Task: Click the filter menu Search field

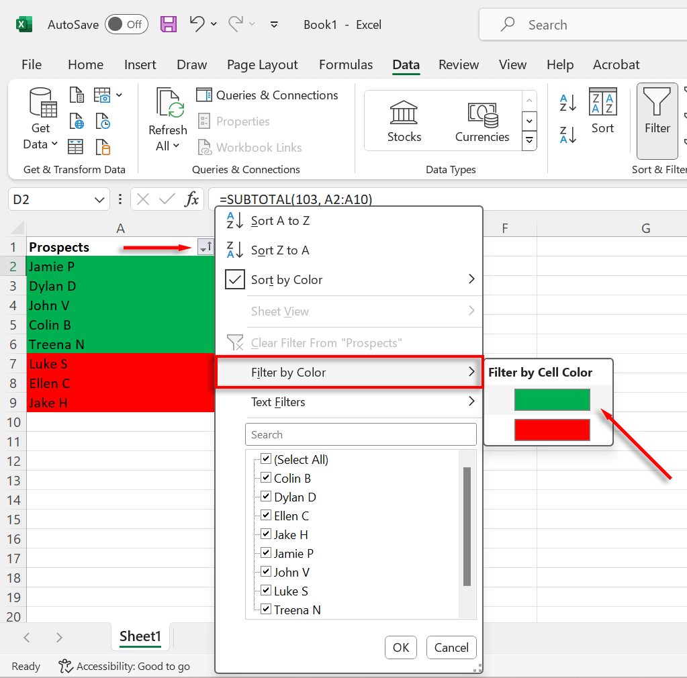Action: 361,435
